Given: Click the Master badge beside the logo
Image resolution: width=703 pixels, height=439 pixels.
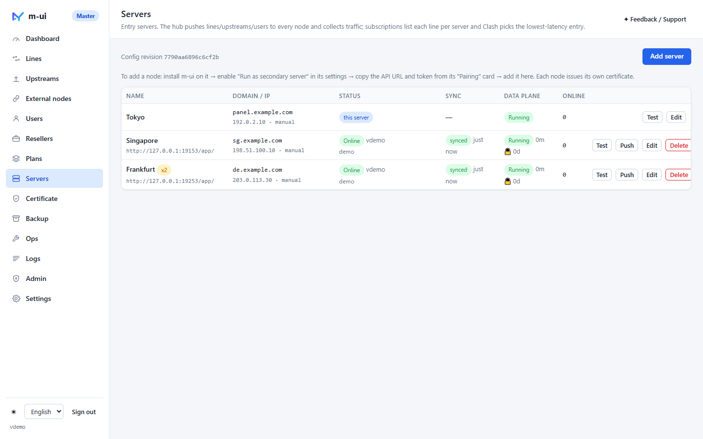Looking at the screenshot, I should [85, 16].
